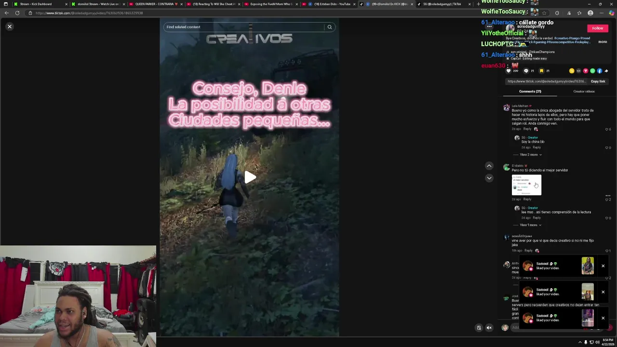Open system volume control in tray

(x=597, y=342)
